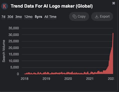The height and width of the screenshot is (92, 119).
Task: Click the Search Volume axis title
Action: tap(4, 51)
